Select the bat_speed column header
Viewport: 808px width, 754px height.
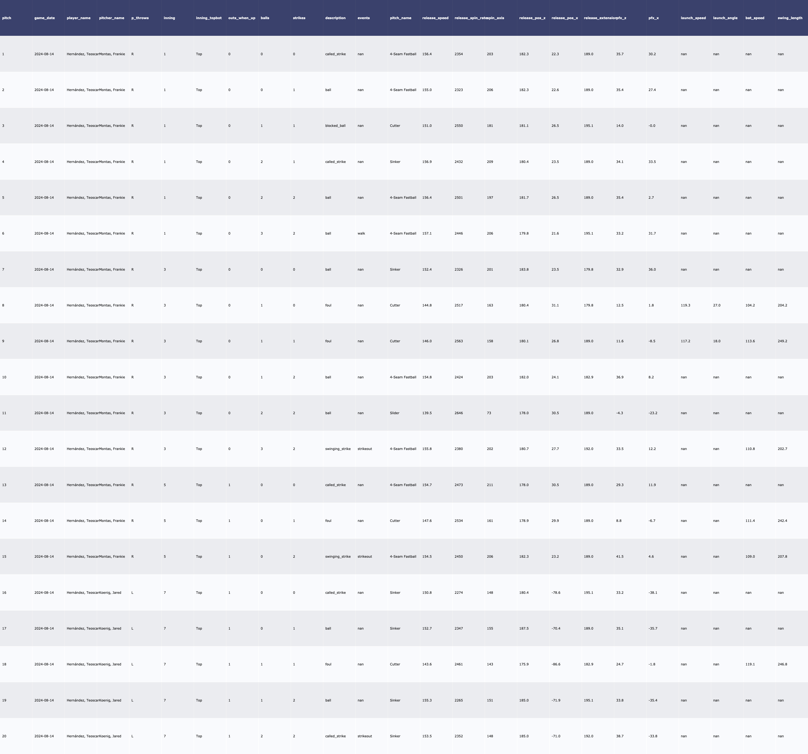pos(755,18)
